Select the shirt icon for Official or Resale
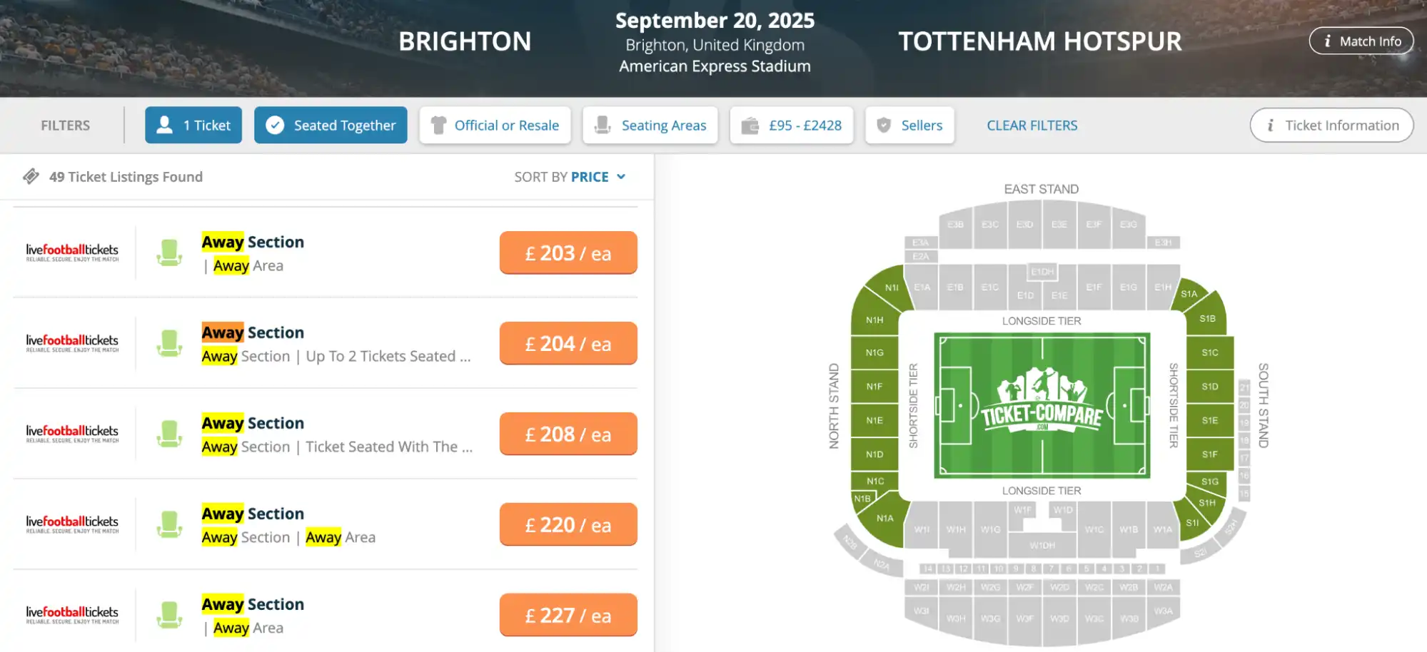Image resolution: width=1427 pixels, height=652 pixels. (x=438, y=125)
